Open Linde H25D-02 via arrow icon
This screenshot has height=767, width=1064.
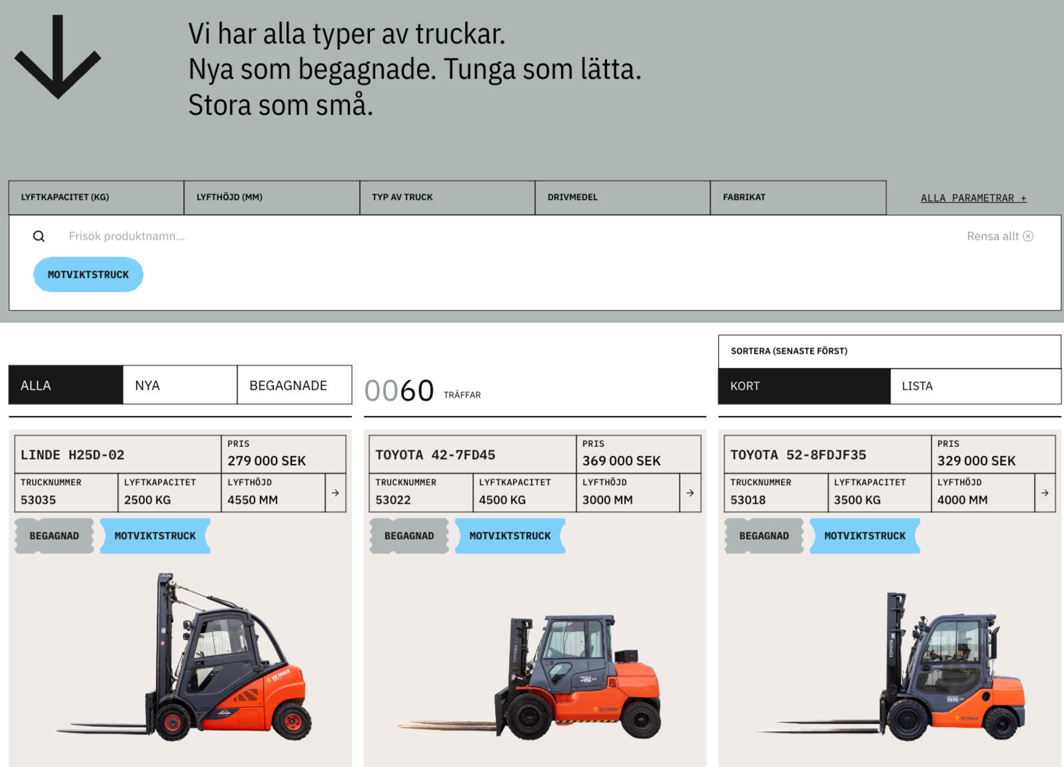335,493
